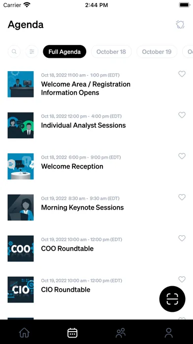This screenshot has height=344, width=193.
Task: Switch to the October 18 tab
Action: [x=111, y=52]
